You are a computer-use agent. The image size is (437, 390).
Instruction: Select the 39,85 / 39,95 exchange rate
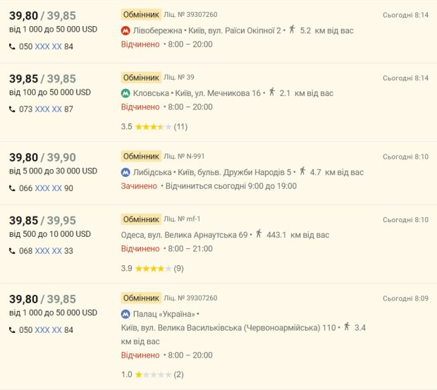[x=42, y=221]
